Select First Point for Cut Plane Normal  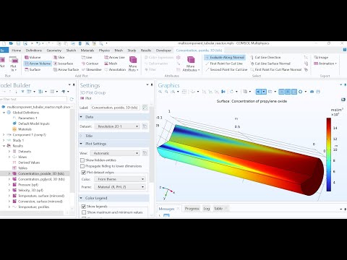pyautogui.click(x=276, y=69)
